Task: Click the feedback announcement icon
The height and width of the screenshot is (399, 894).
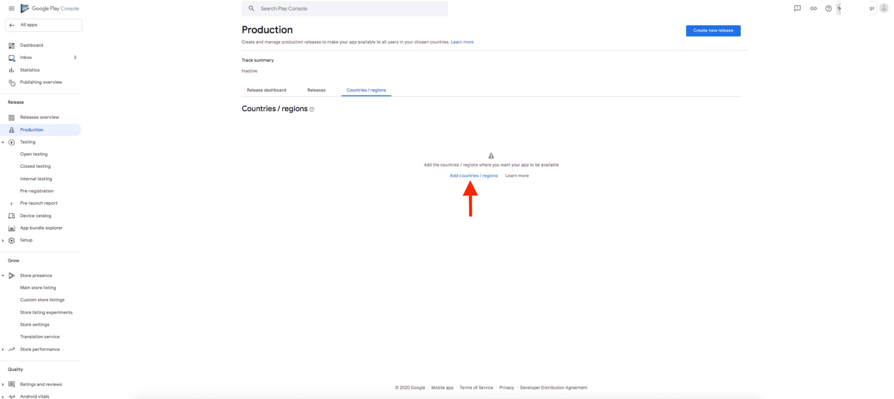Action: [x=797, y=8]
